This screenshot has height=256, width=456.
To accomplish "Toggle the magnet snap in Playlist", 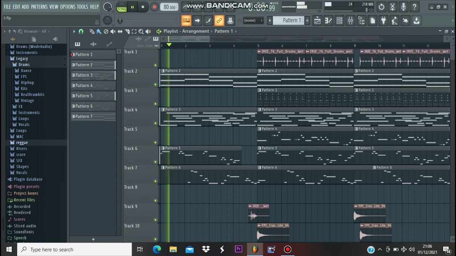I will (x=81, y=31).
